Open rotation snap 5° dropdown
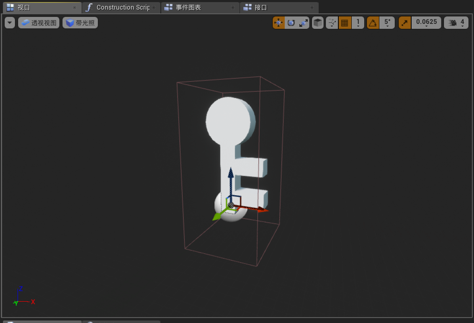 (x=387, y=23)
